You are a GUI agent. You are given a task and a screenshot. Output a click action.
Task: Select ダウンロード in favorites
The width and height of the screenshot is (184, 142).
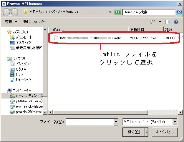tap(24, 37)
